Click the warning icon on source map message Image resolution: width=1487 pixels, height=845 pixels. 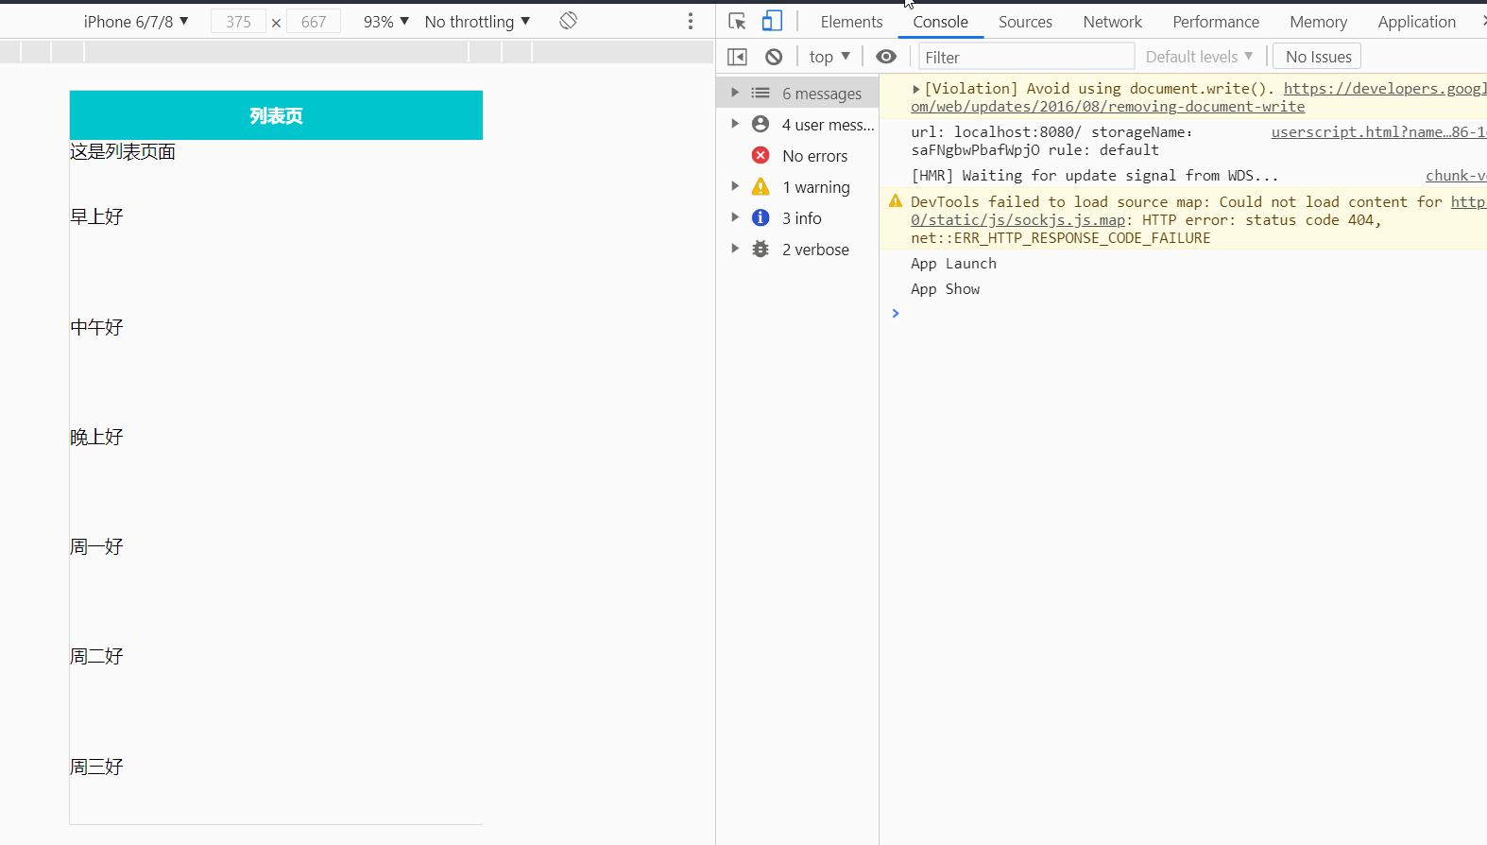point(896,201)
